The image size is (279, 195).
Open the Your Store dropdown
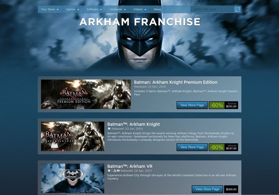(50, 9)
